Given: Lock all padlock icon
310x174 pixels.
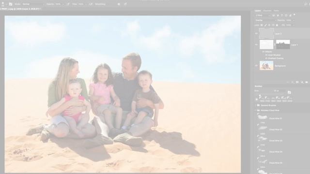Looking at the screenshot, I should click(x=277, y=25).
